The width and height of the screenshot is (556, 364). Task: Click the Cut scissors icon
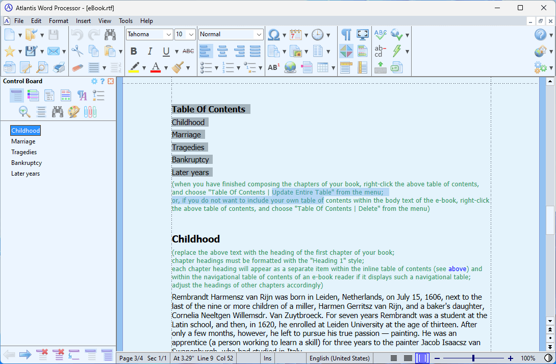pos(77,51)
